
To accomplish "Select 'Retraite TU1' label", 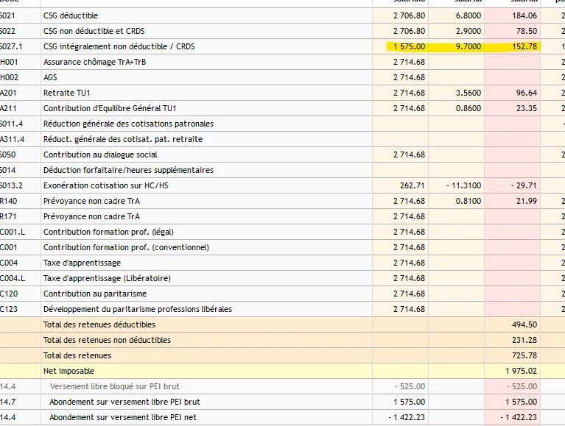I will tap(66, 93).
